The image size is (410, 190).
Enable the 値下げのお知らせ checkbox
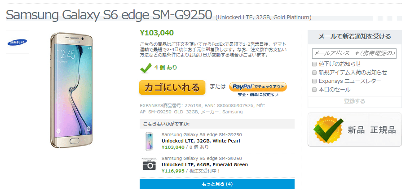[x=314, y=64]
